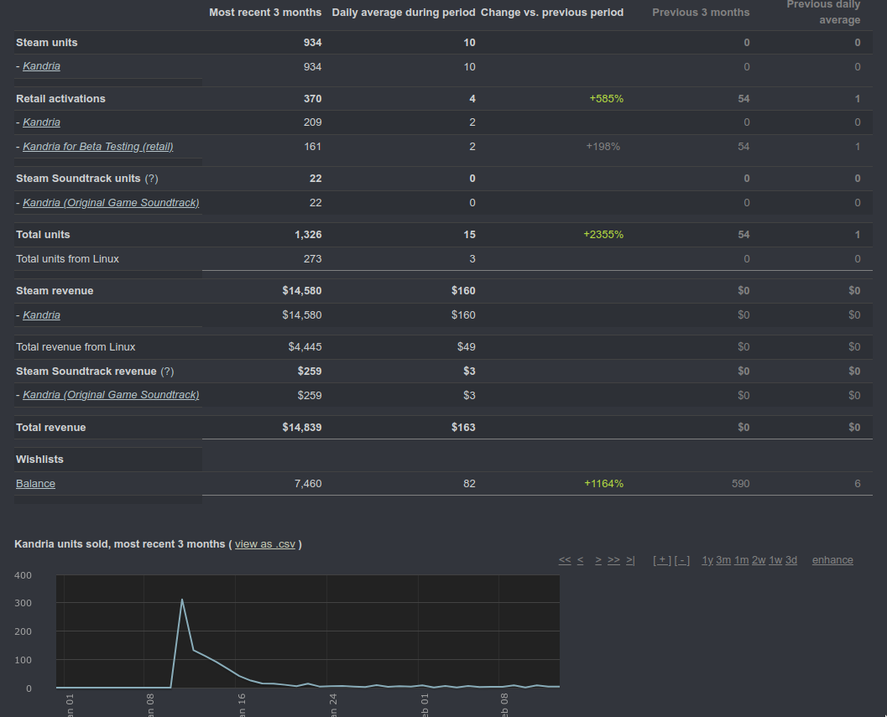
Task: Select the +1164% wishlist change value
Action: [x=603, y=484]
